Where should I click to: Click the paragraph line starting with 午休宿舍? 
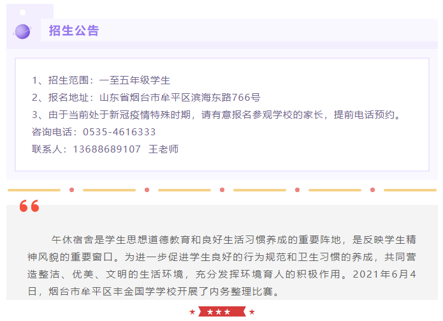point(234,240)
